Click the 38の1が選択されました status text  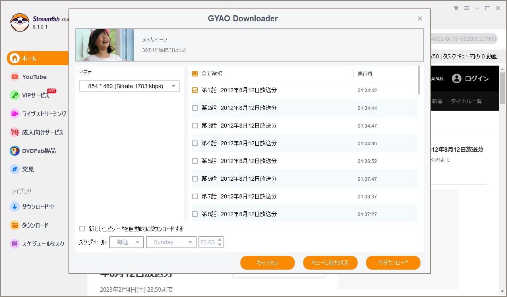click(x=164, y=50)
